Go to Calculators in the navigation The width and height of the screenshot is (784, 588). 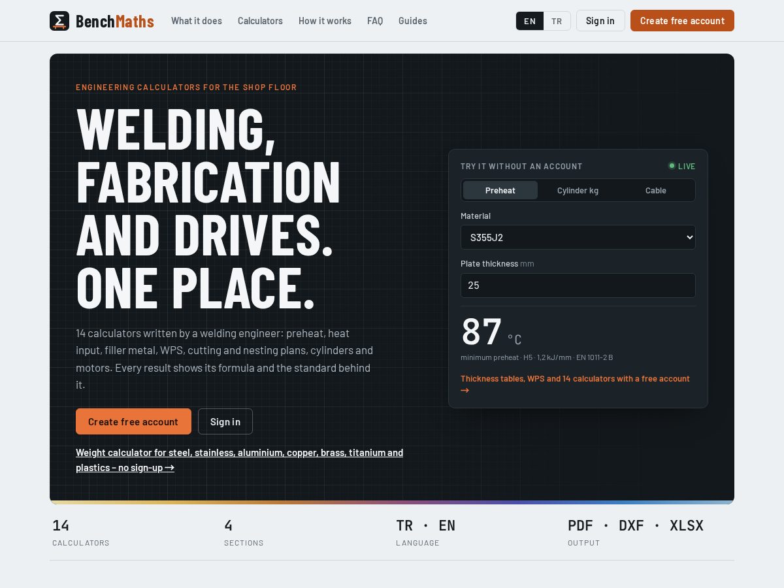260,21
